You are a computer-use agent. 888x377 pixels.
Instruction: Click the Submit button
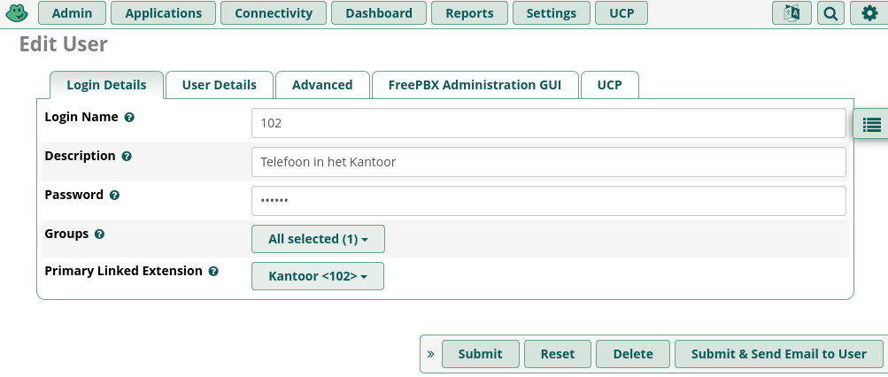480,354
